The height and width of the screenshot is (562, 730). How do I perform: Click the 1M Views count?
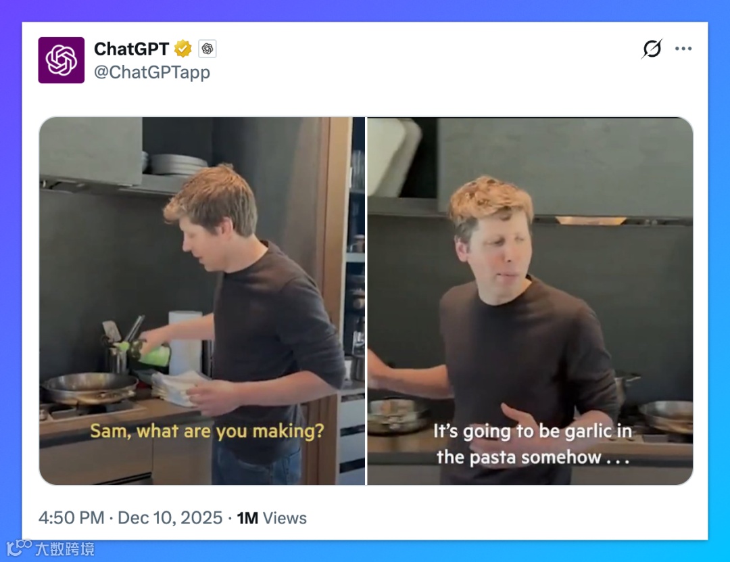click(x=272, y=518)
